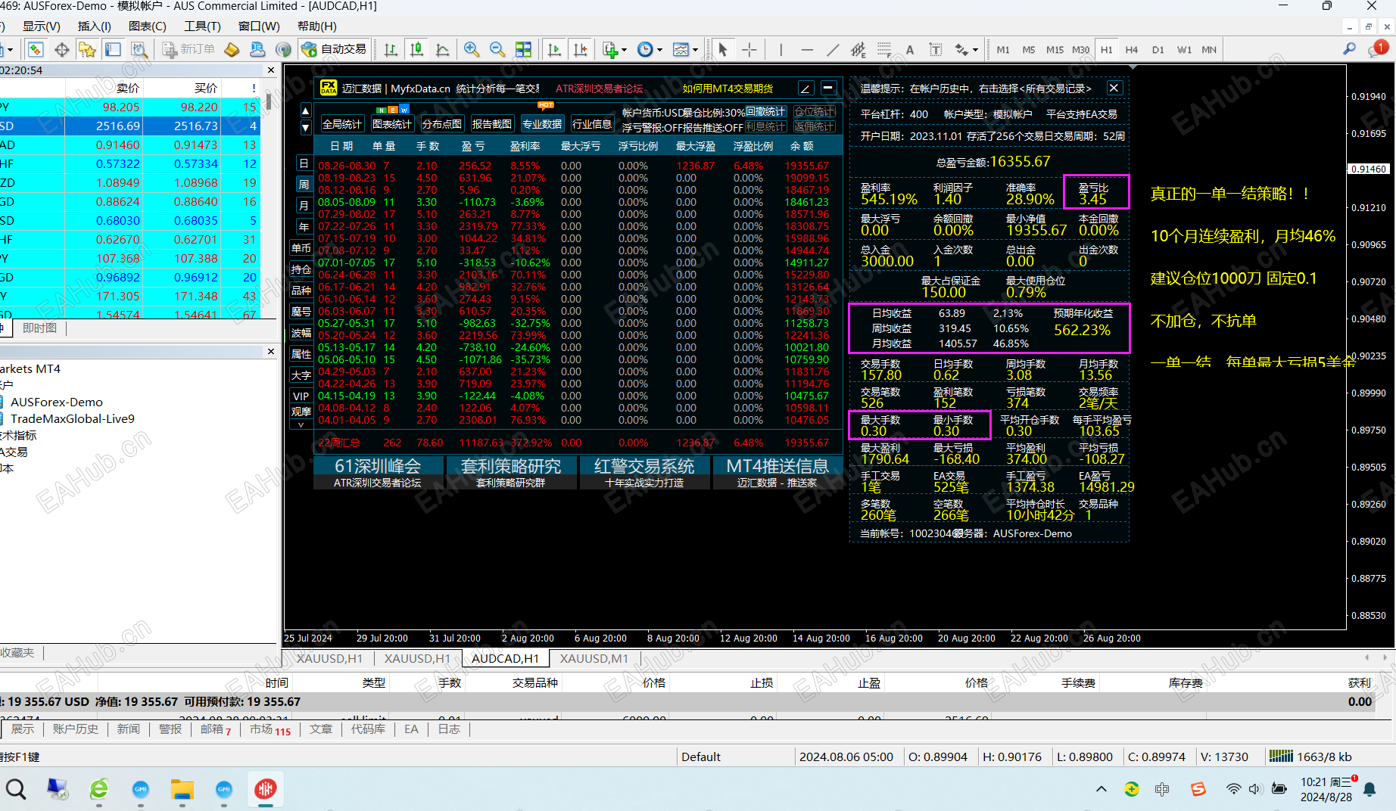Open the 图表(C) menu
Screen dimensions: 1396x811
point(148,26)
